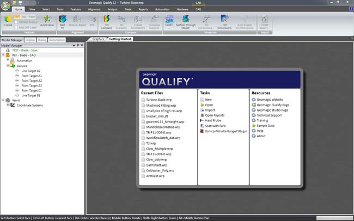Click the World globe icon
This screenshot has width=354, height=221.
click(8, 100)
